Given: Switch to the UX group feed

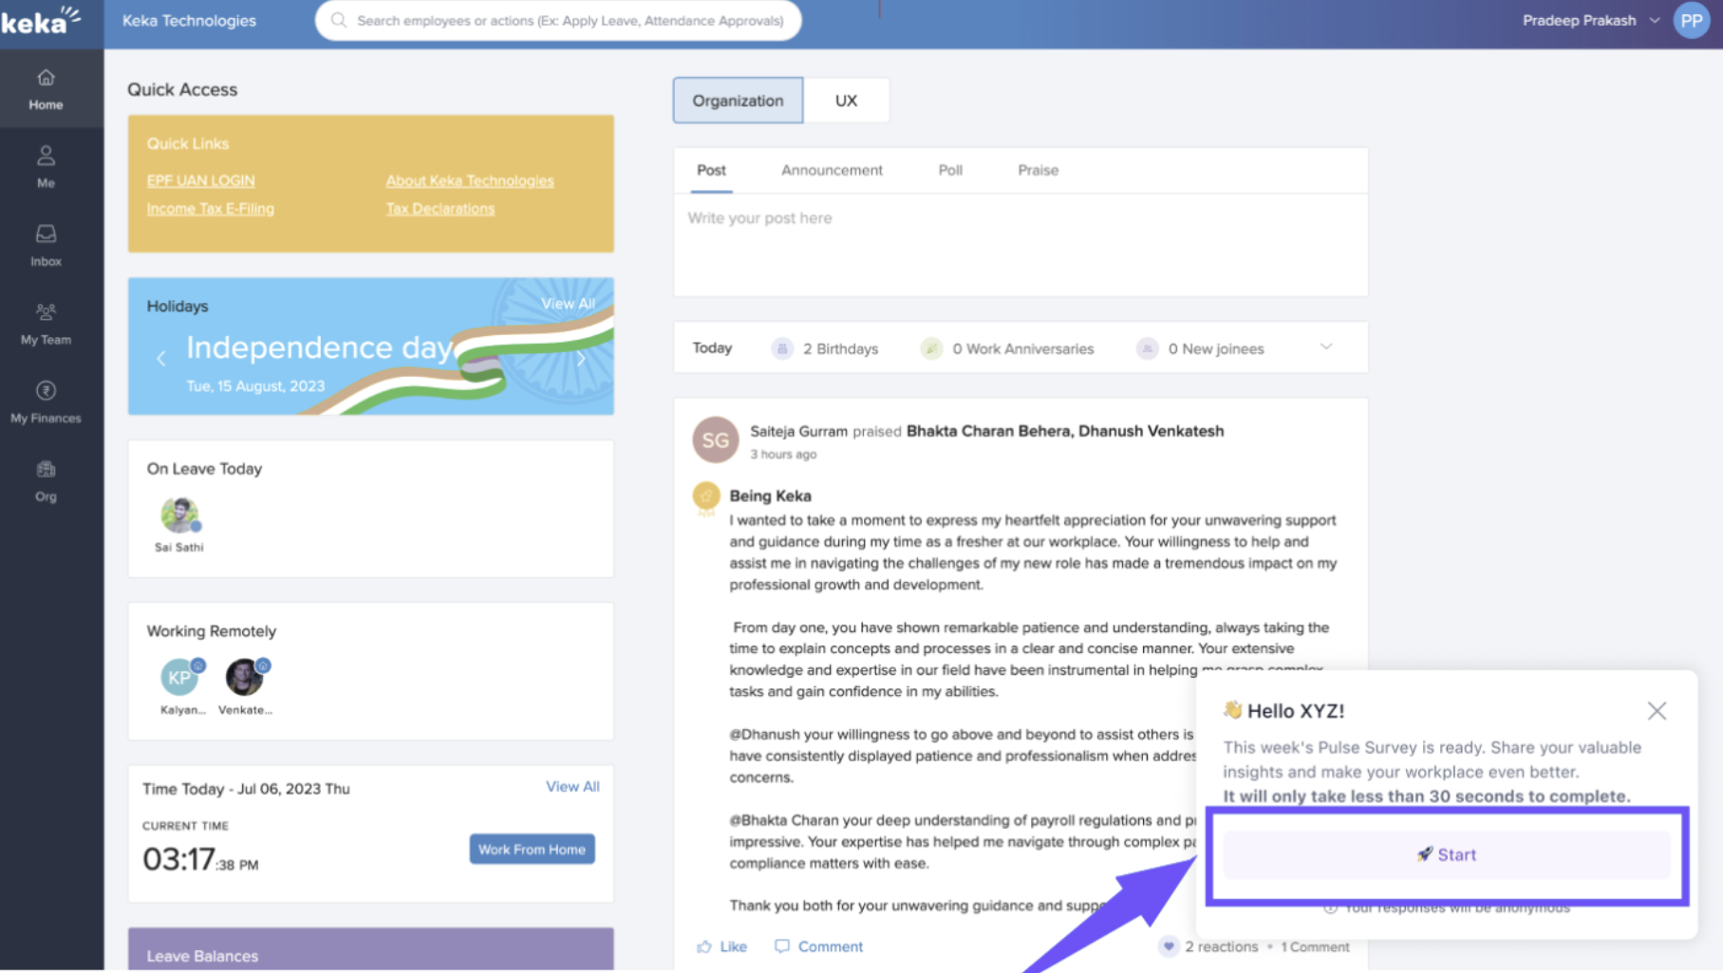Looking at the screenshot, I should point(846,101).
